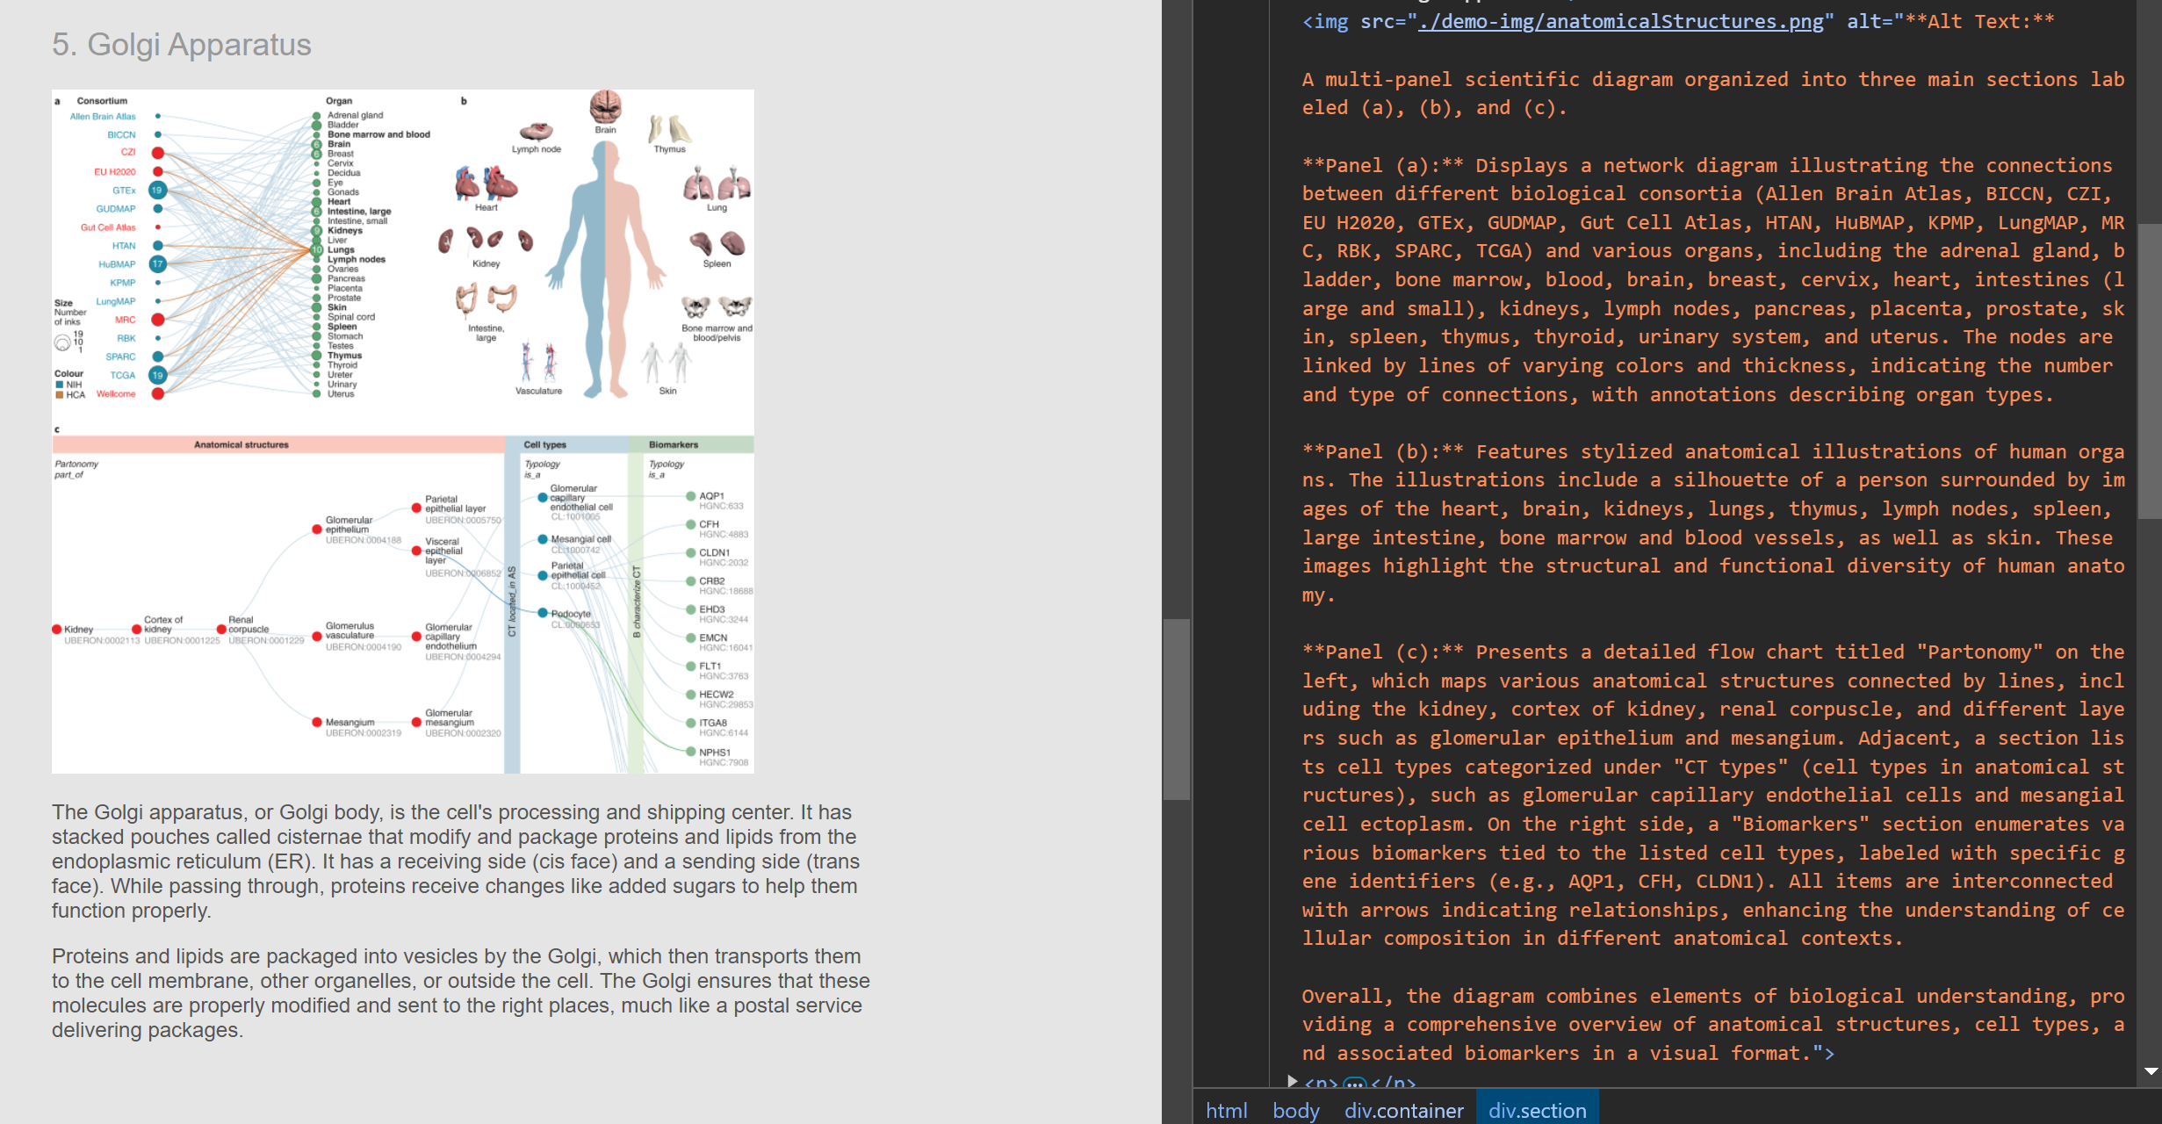The width and height of the screenshot is (2162, 1124).
Task: Select div.section breadcrumb item
Action: (1537, 1110)
